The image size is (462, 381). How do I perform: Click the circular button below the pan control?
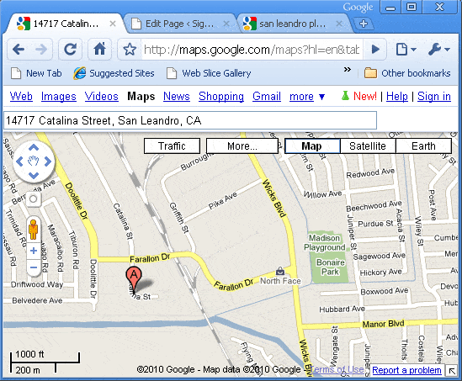pos(34,199)
